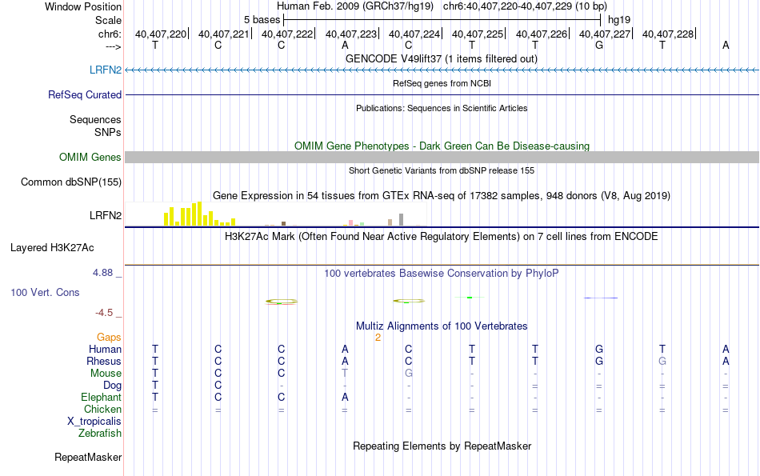
Task: Click the ---> sequence direction arrow label
Action: [113, 46]
